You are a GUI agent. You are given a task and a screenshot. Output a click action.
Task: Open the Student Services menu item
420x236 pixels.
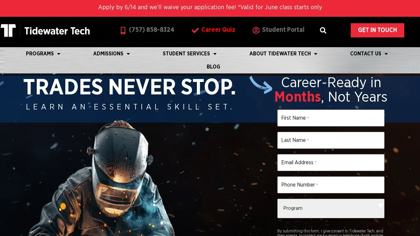click(x=186, y=54)
